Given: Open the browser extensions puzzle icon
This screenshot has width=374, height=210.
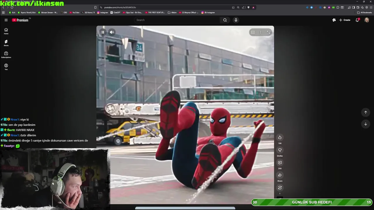Looking at the screenshot, I should click(338, 7).
